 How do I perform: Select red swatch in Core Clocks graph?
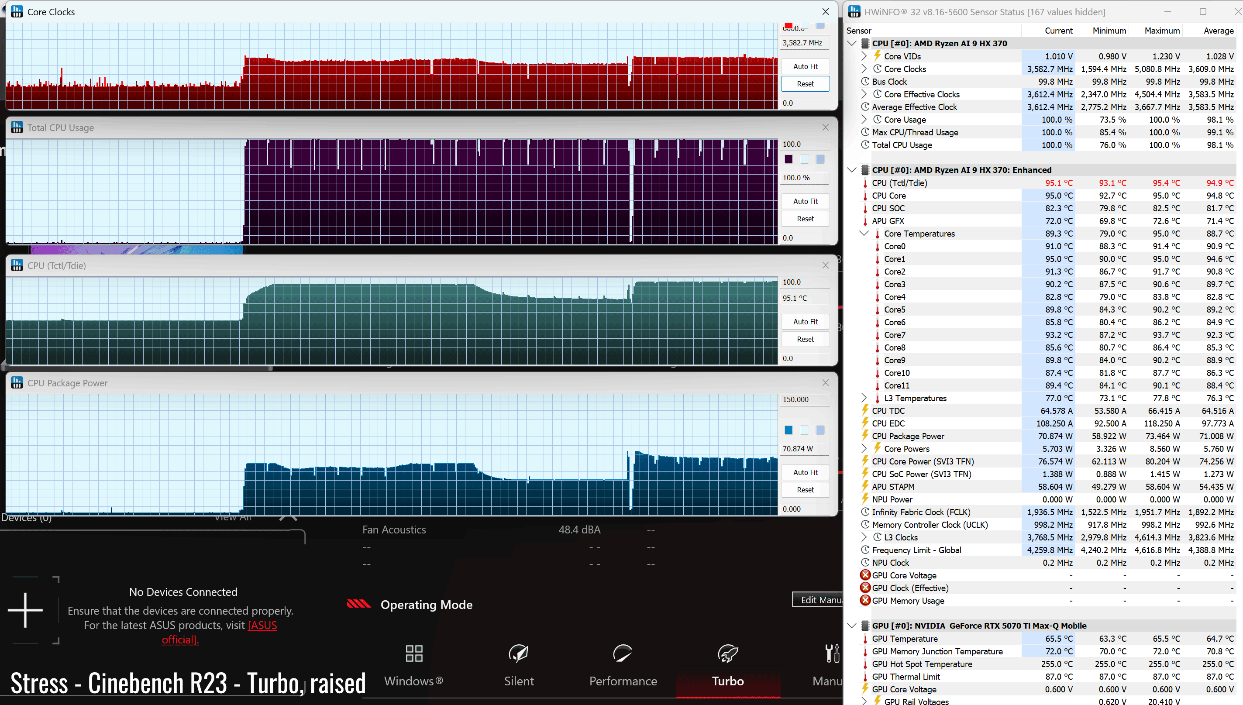click(788, 26)
